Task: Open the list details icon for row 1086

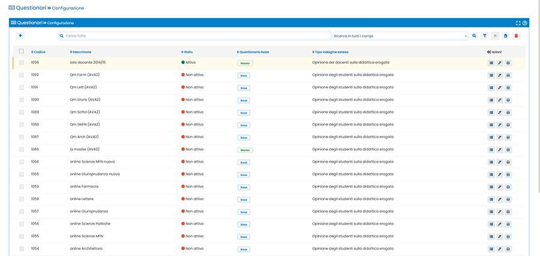Action: click(x=488, y=149)
